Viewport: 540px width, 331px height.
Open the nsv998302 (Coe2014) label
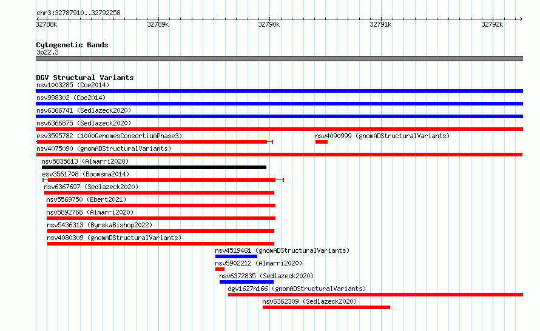pyautogui.click(x=71, y=98)
